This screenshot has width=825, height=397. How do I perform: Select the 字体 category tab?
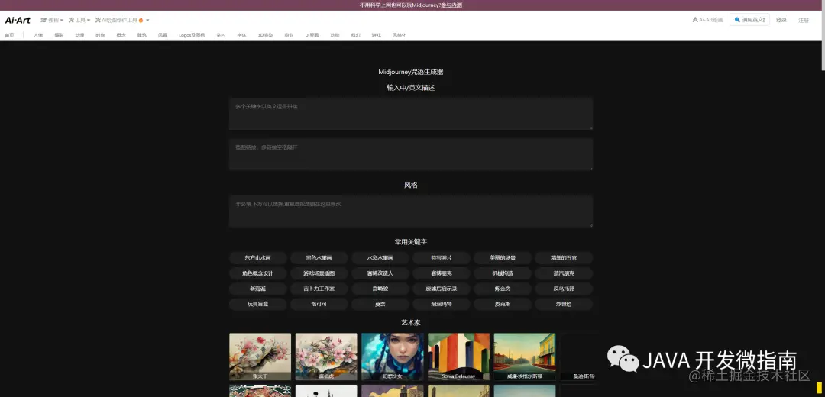pos(241,35)
